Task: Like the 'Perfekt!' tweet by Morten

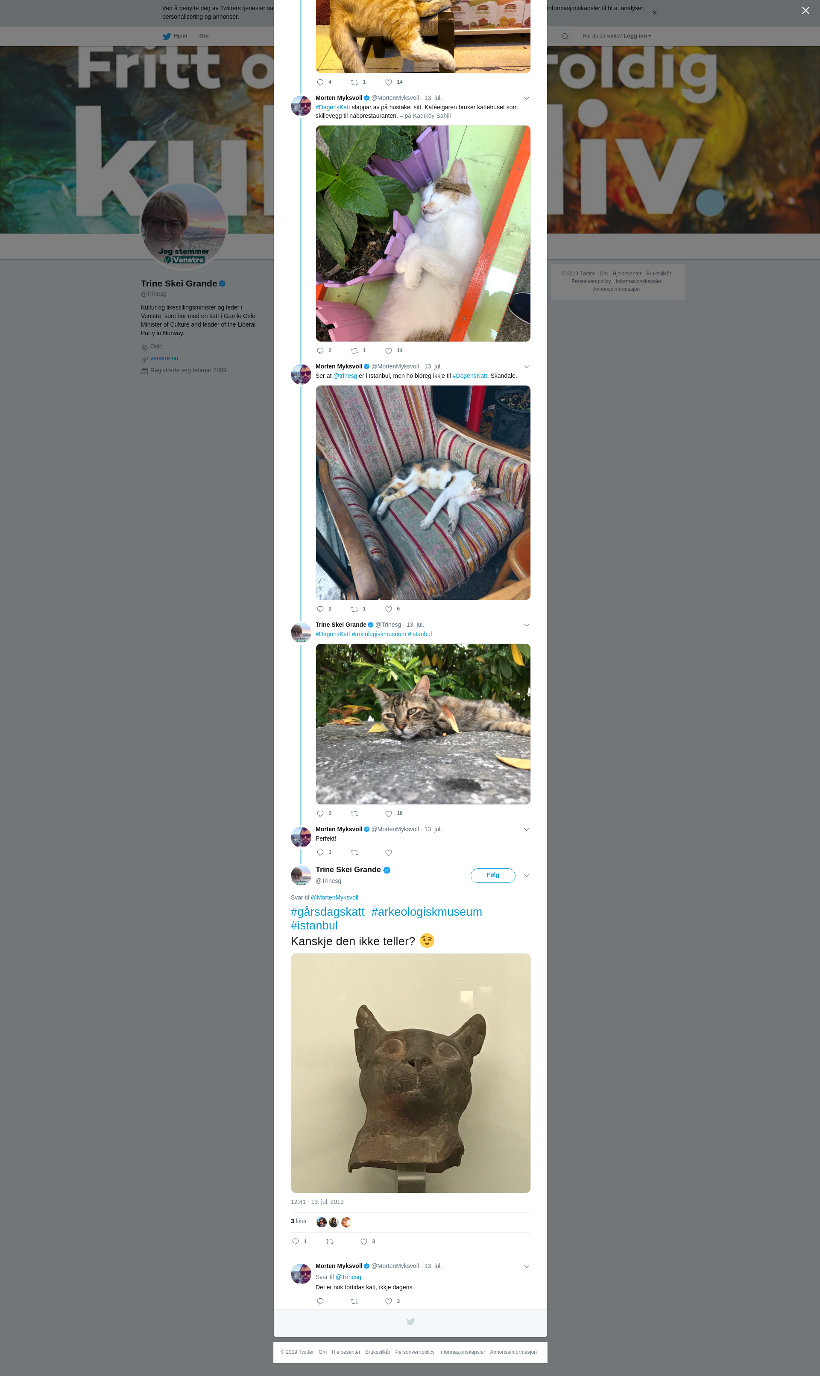Action: coord(389,853)
